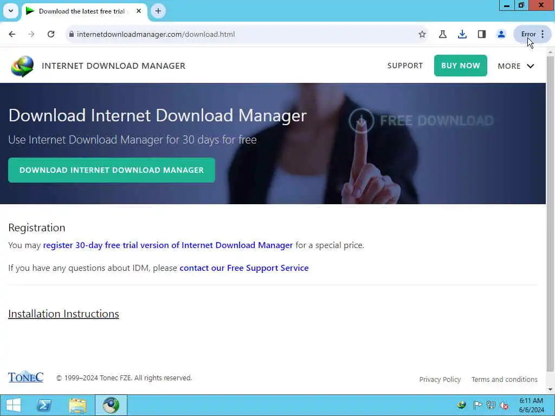Screen dimensions: 555x416
Task: Click the muted volume tray icon
Action: pos(504,405)
